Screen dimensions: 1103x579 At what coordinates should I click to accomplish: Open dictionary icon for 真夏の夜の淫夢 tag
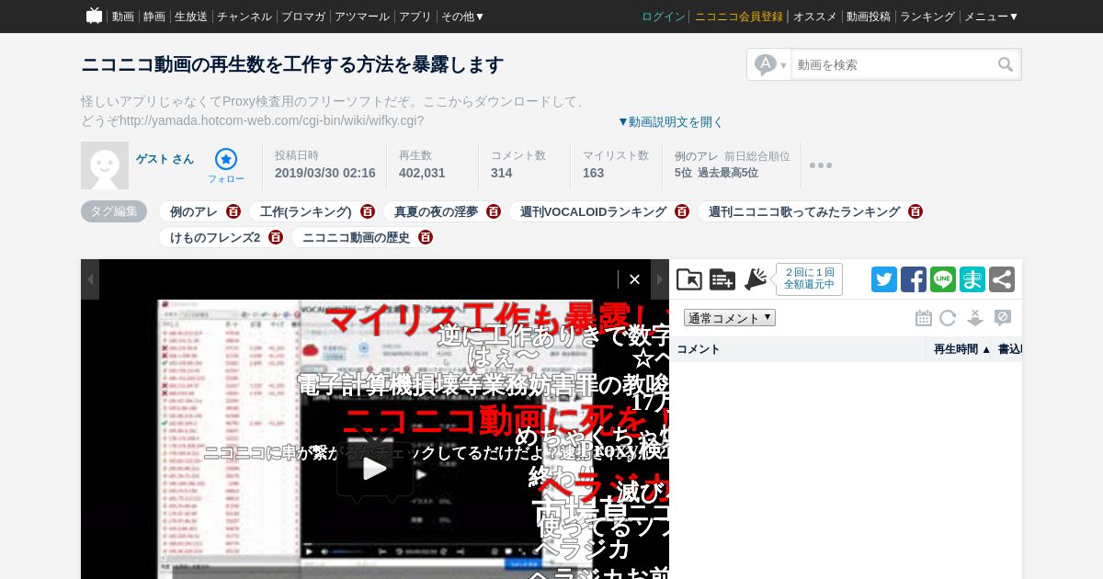(x=494, y=211)
